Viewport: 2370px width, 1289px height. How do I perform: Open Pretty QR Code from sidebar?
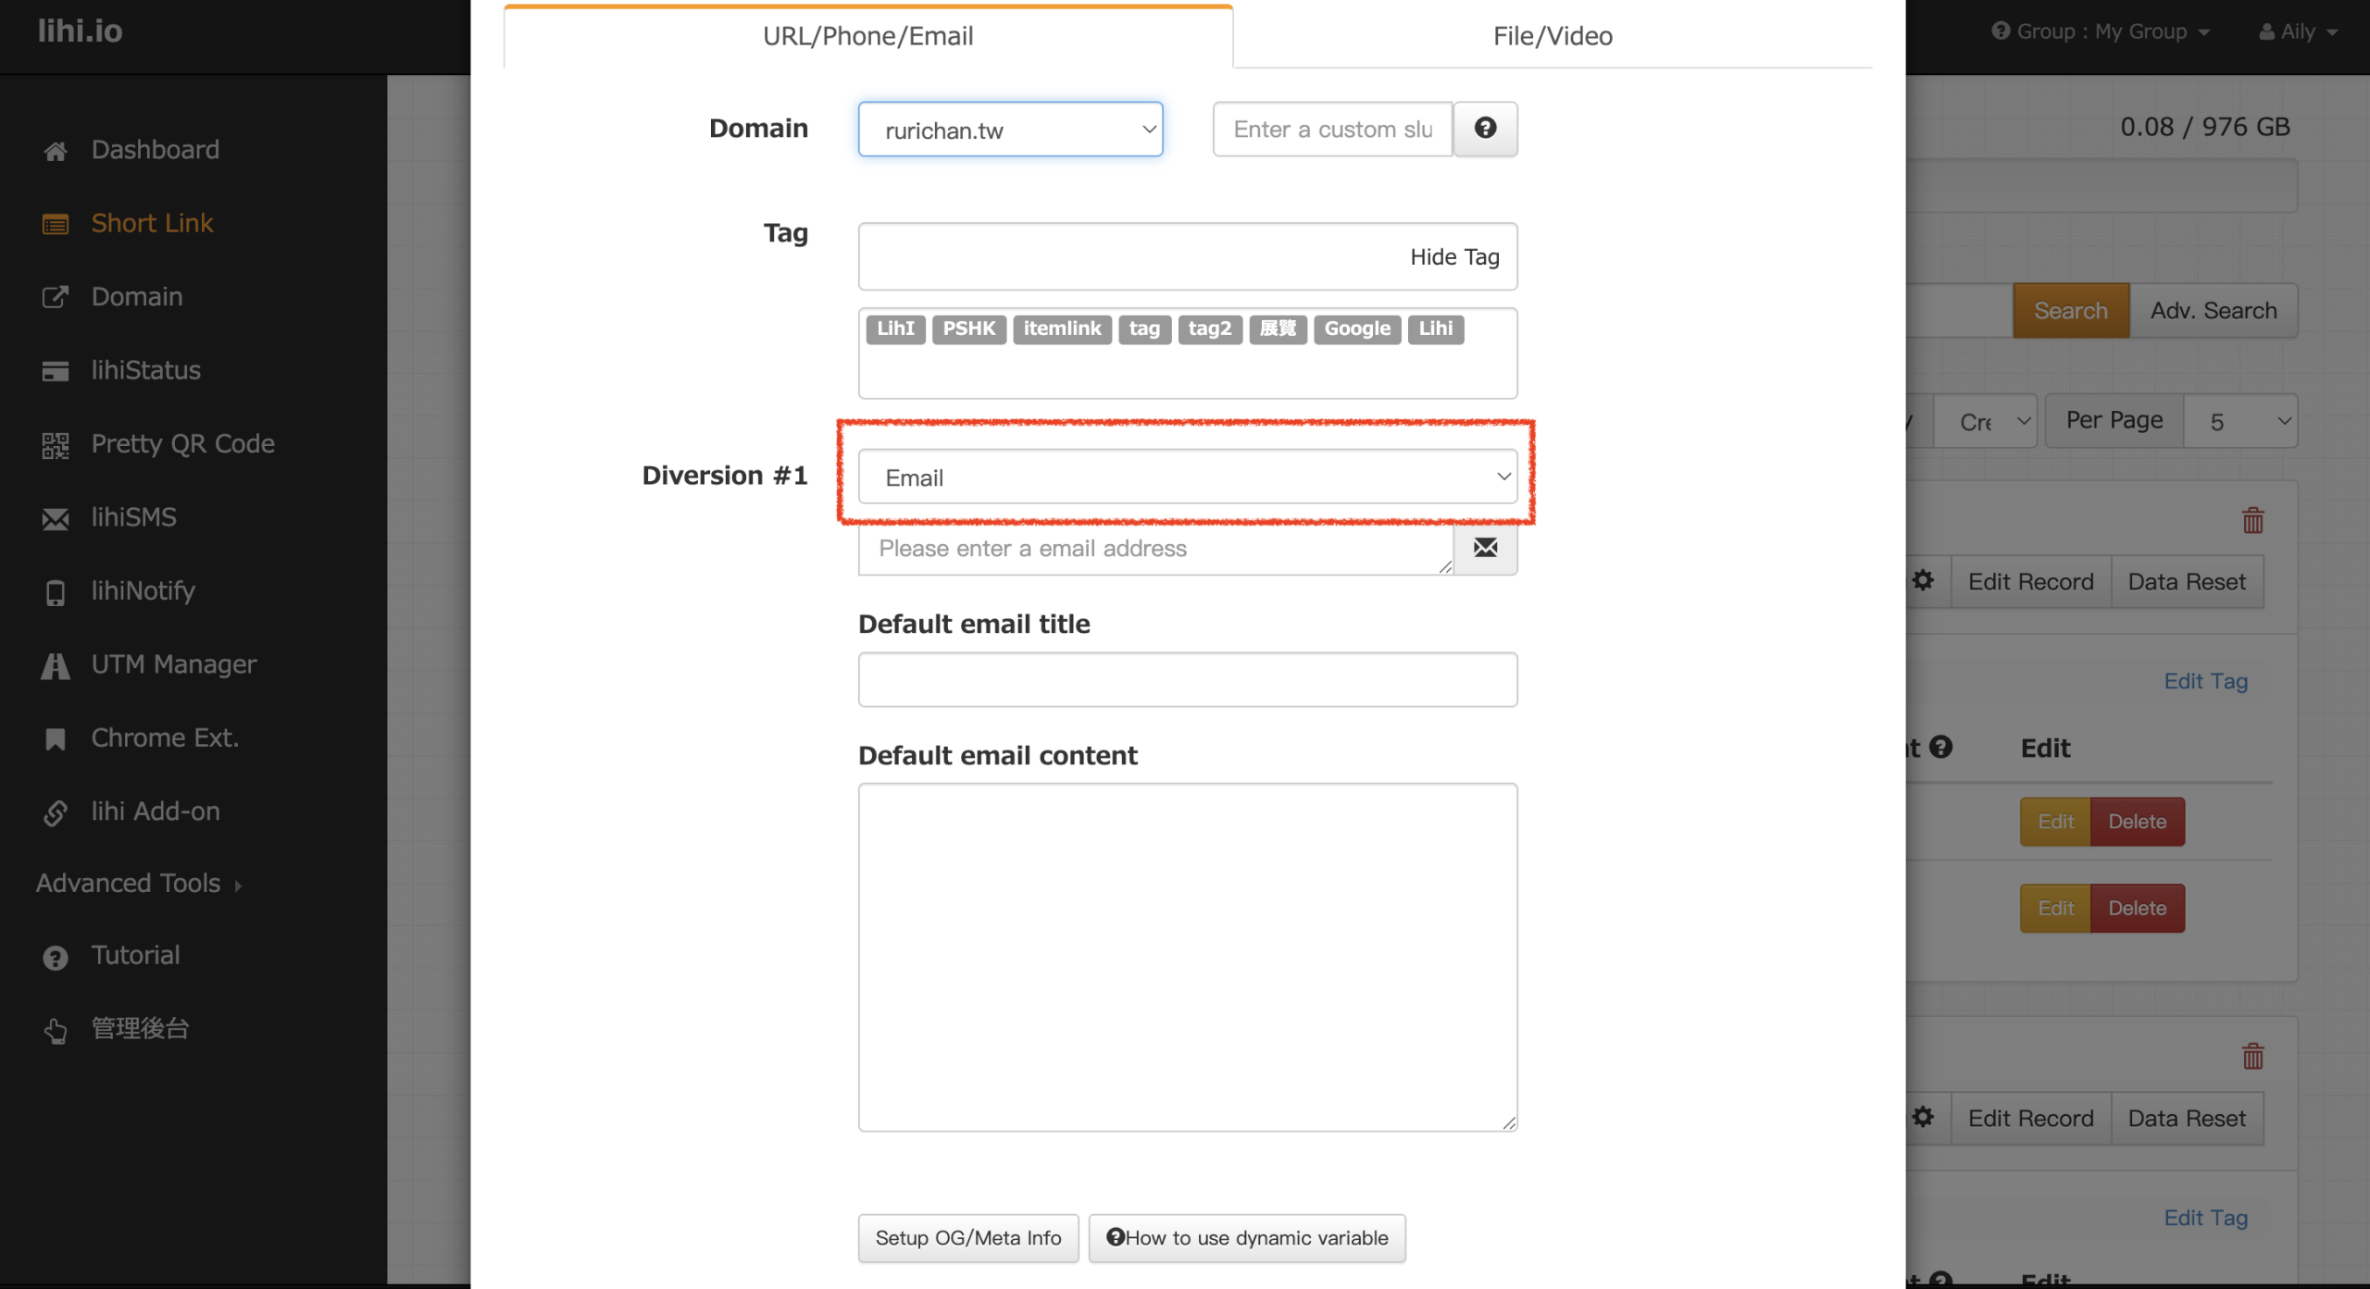click(x=182, y=444)
